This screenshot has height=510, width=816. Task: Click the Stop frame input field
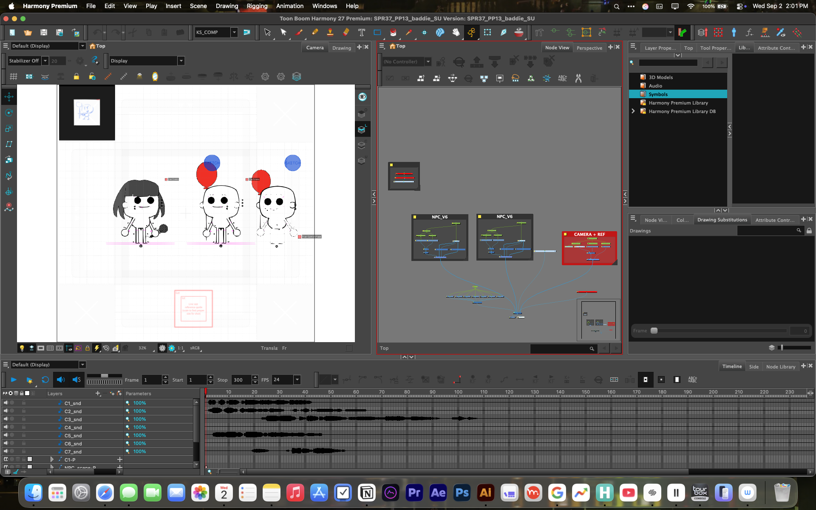pyautogui.click(x=242, y=380)
